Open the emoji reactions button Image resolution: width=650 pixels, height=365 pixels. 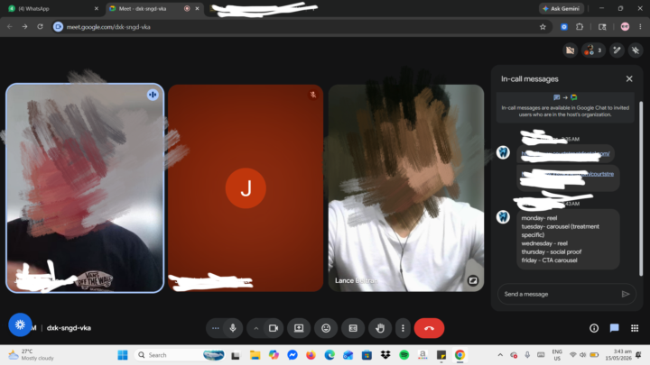pos(326,328)
